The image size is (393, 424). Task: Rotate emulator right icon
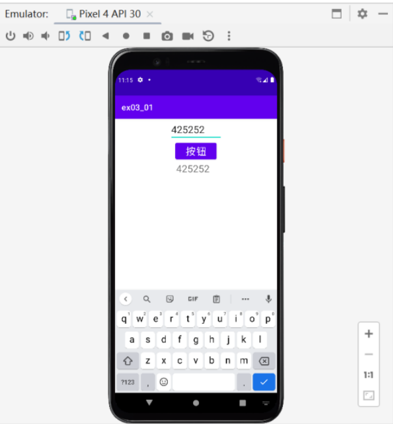point(85,36)
